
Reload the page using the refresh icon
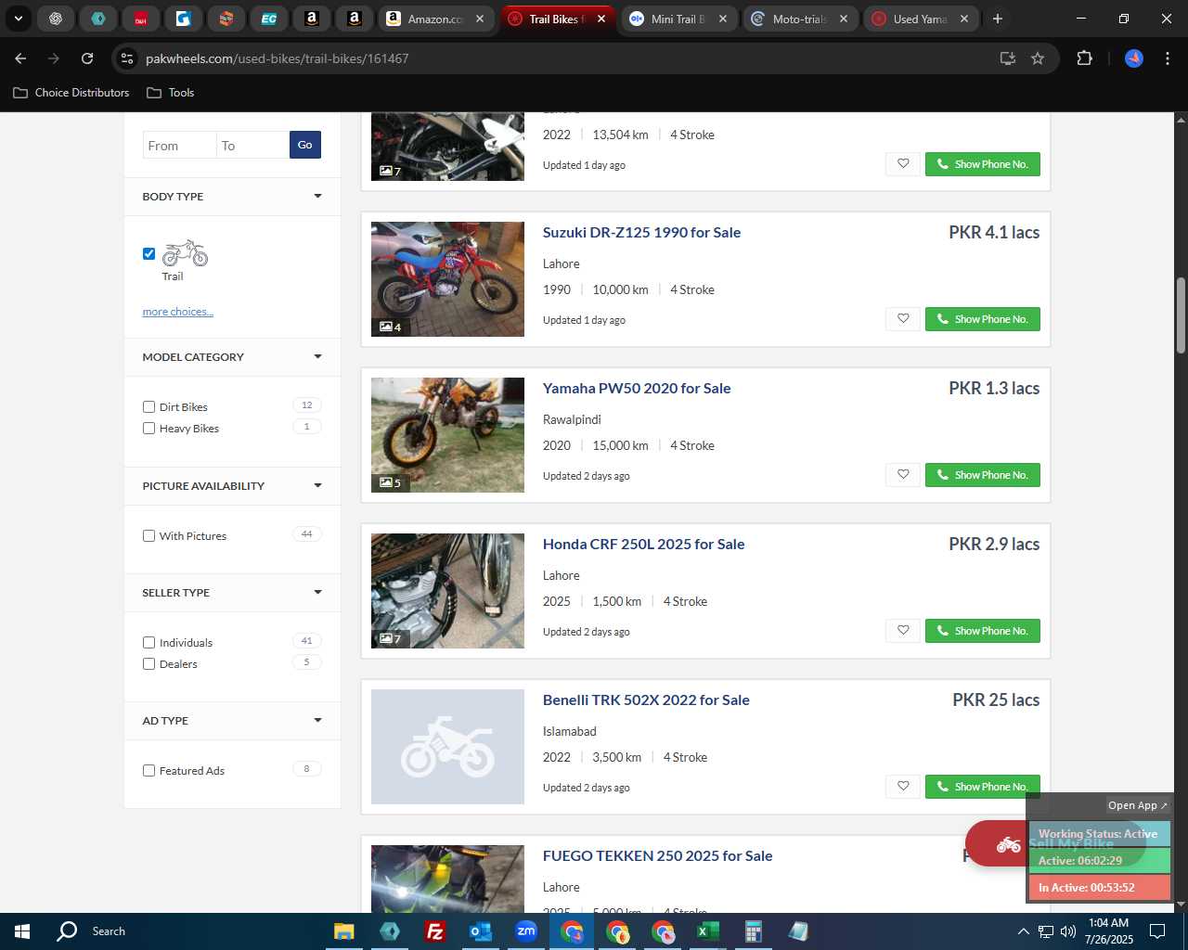(87, 58)
